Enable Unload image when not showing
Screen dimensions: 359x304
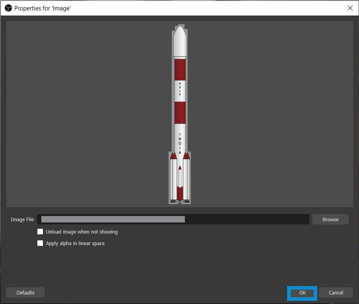tap(40, 232)
